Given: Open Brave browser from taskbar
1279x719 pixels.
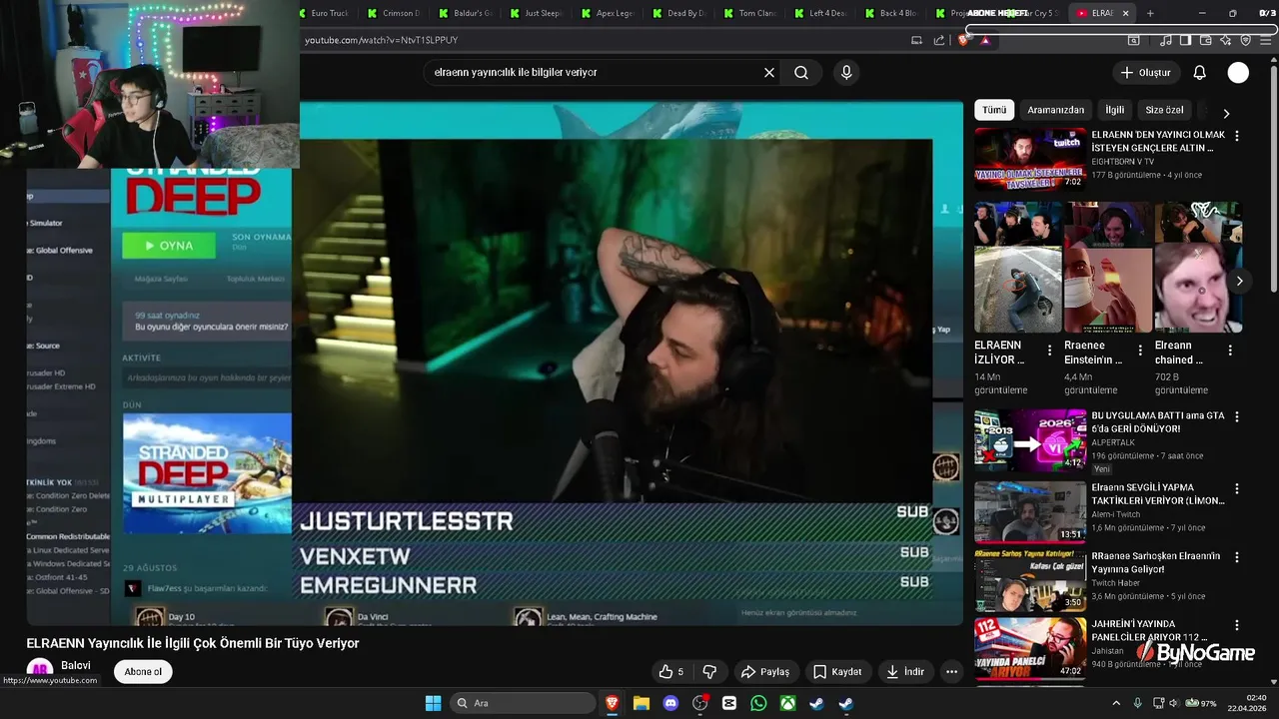Looking at the screenshot, I should click(x=613, y=703).
